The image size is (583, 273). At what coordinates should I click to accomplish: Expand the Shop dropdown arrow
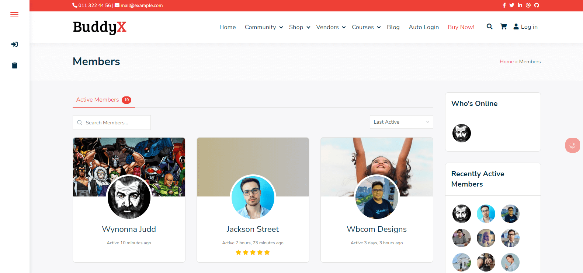coord(308,27)
